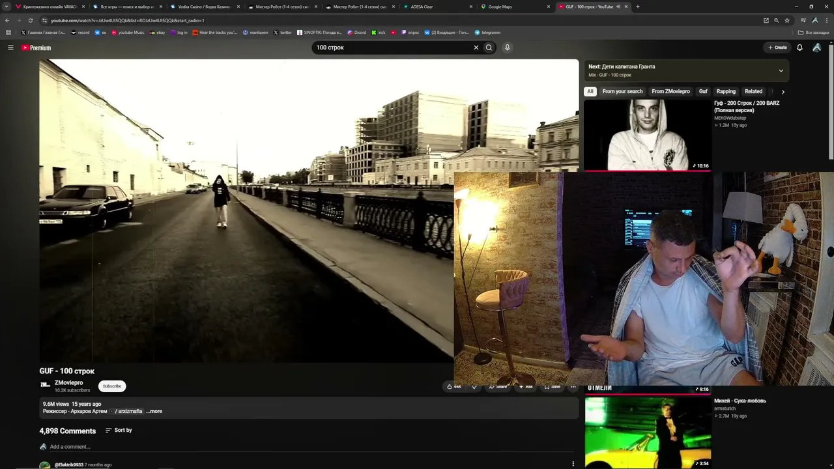Bookmark this page with star icon

click(786, 20)
